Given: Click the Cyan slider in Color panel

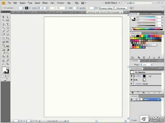Looking at the screenshot, I should (x=147, y=17).
